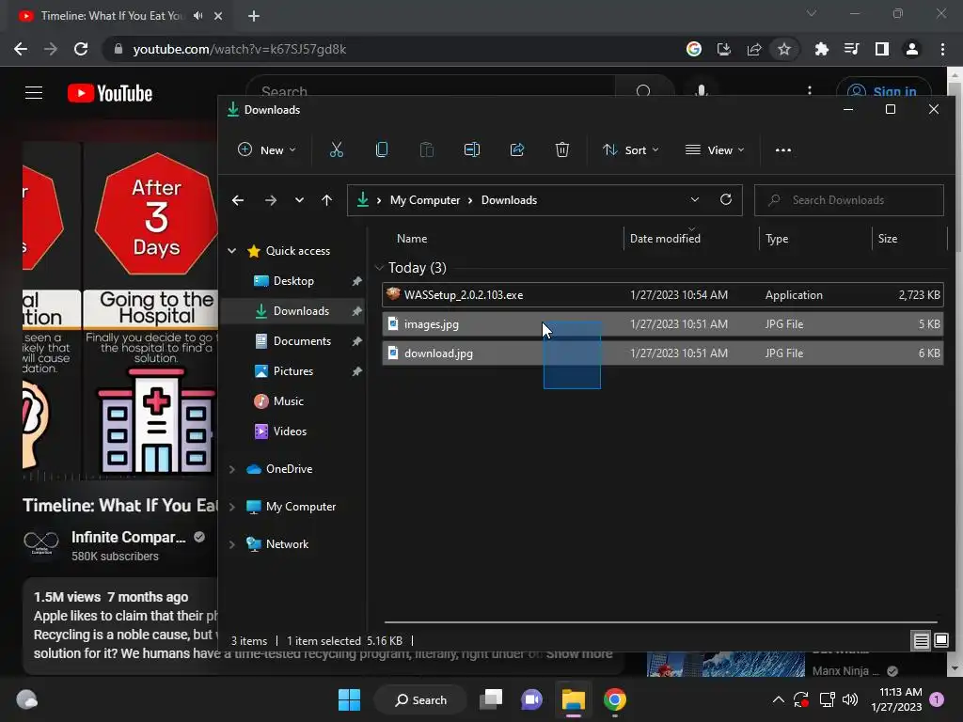The height and width of the screenshot is (722, 963).
Task: Click the horizontal scrollbar in file list
Action: [661, 622]
